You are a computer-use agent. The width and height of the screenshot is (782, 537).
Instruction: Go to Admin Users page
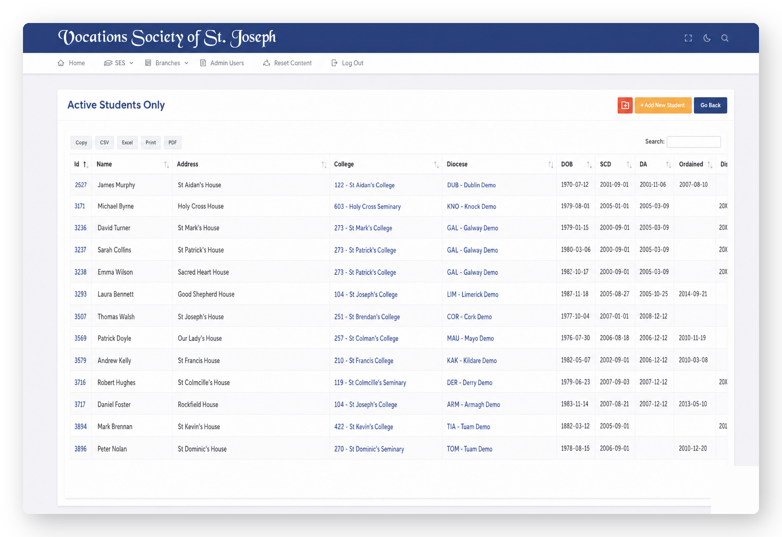pos(222,63)
